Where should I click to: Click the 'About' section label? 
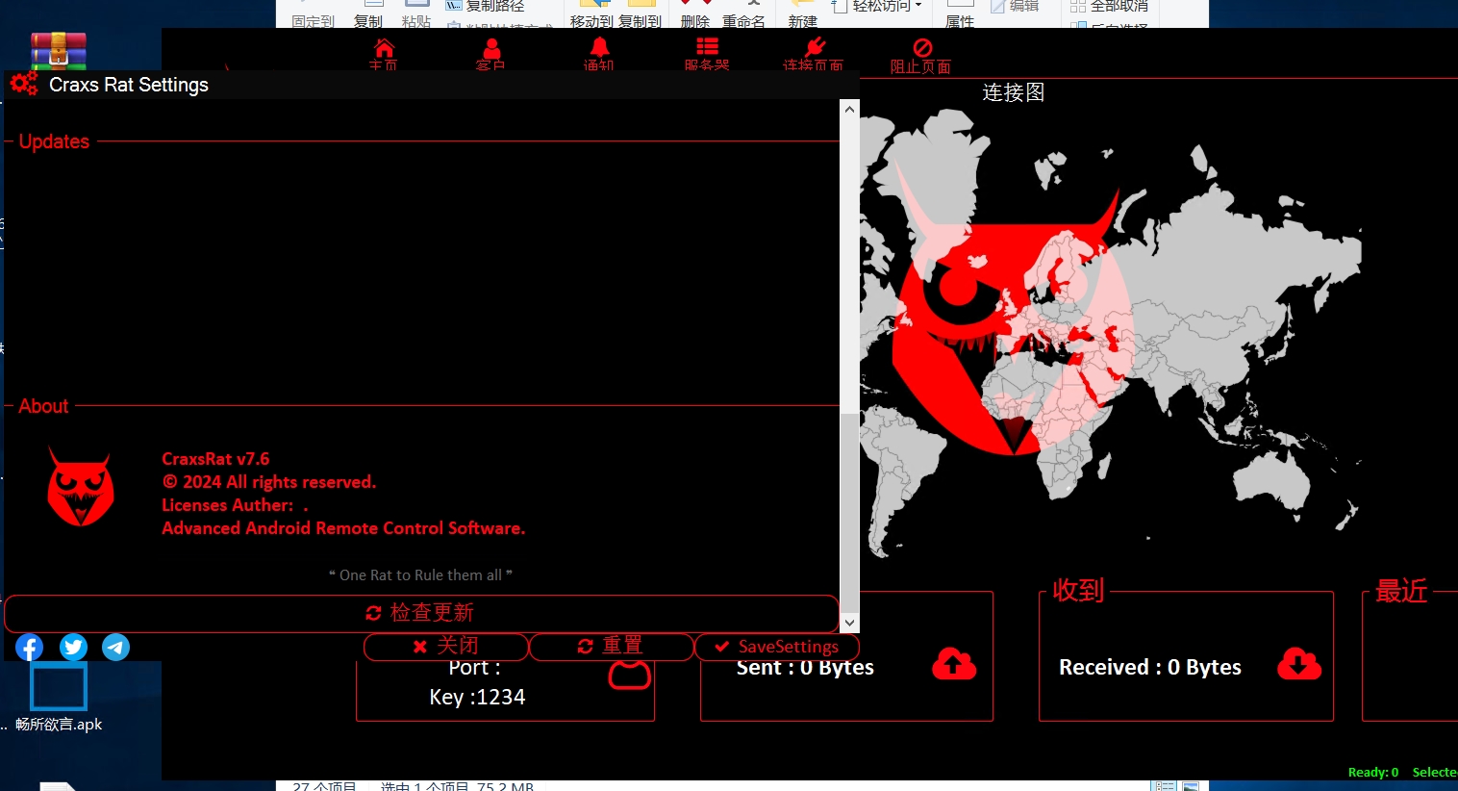(43, 406)
